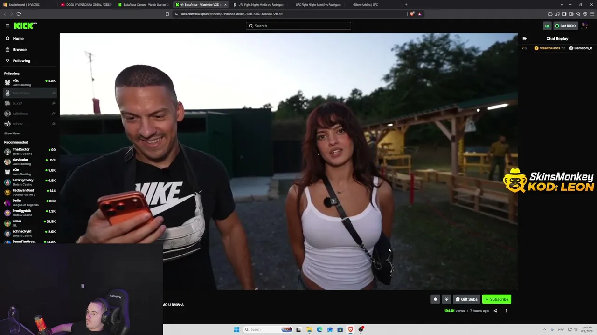Open Brave Rewards triangle icon
Screen dimensions: 597x335
click(x=419, y=14)
